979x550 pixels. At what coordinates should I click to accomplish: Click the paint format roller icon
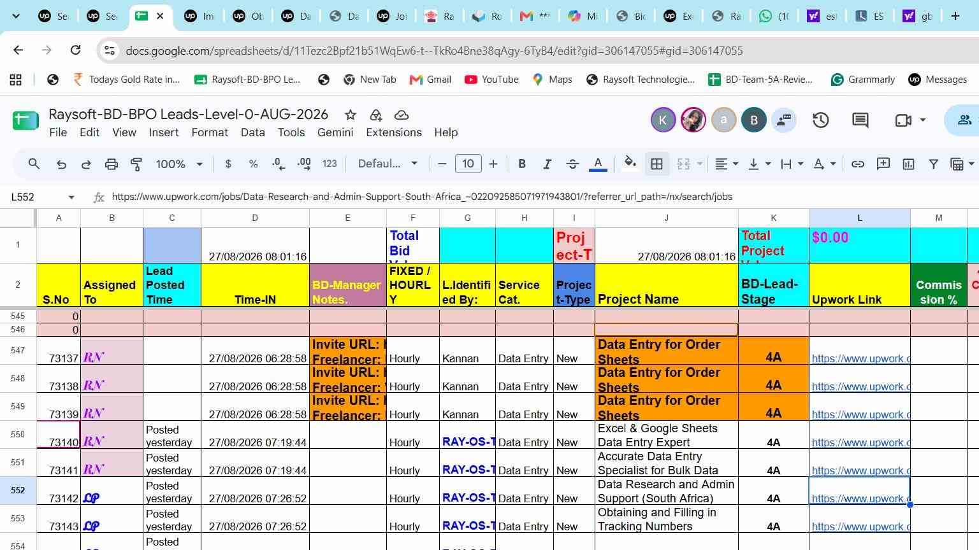(136, 164)
